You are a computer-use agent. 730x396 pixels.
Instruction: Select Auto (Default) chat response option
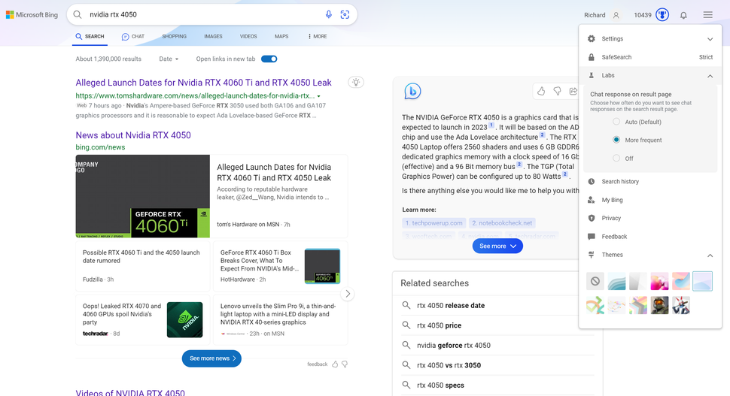[616, 122]
